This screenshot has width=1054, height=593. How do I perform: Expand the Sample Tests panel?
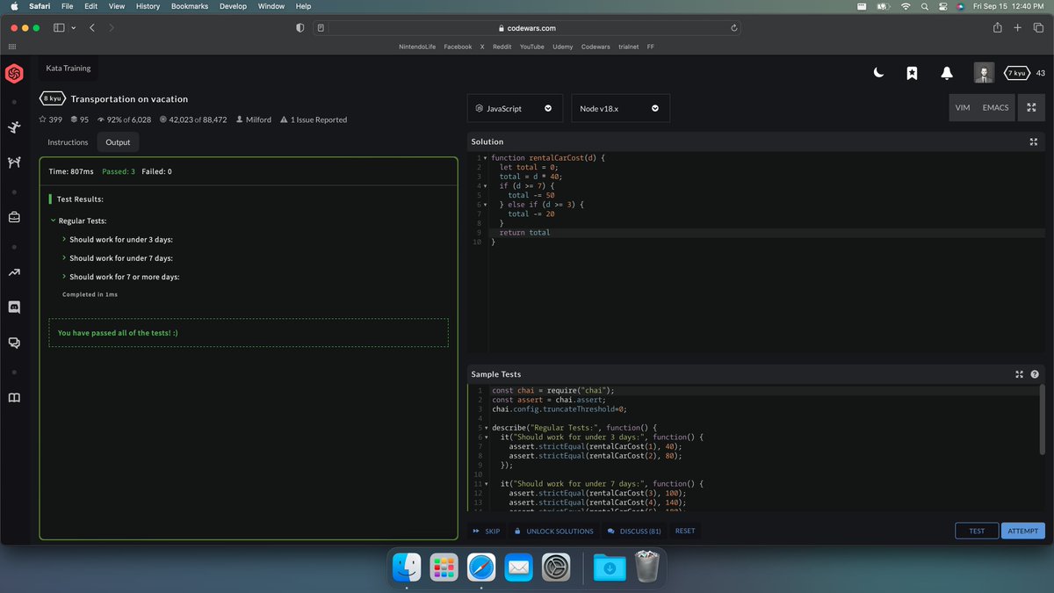point(1020,374)
